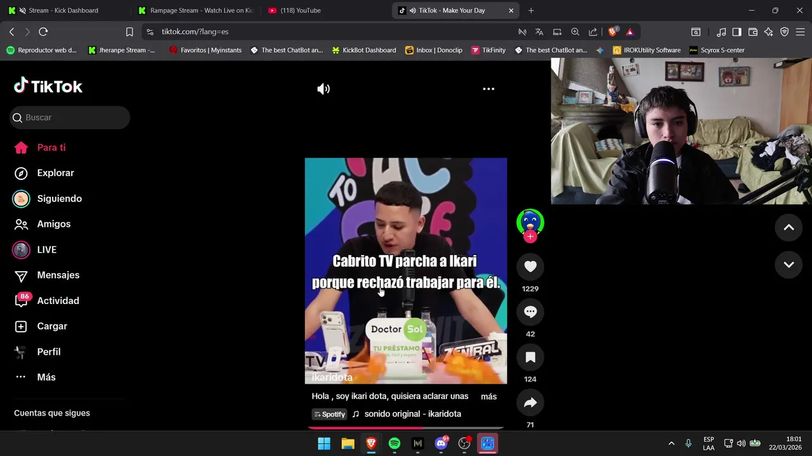
Task: Open Scyrox S-center bookmark
Action: tap(717, 50)
